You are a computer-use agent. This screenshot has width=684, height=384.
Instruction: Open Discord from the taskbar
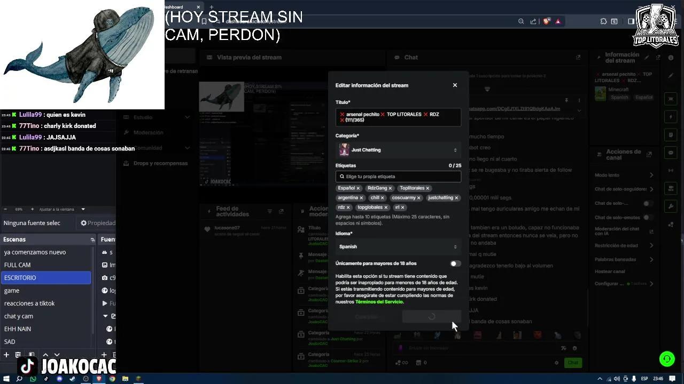coord(59,379)
